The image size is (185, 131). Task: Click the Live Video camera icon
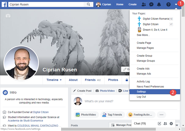pos(120,91)
